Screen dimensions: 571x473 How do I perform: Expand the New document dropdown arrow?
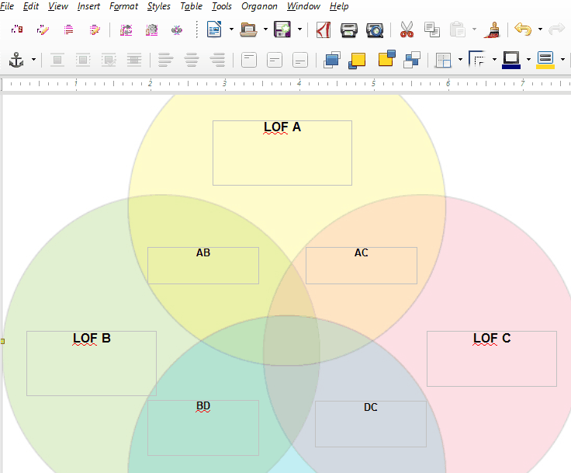pos(231,30)
